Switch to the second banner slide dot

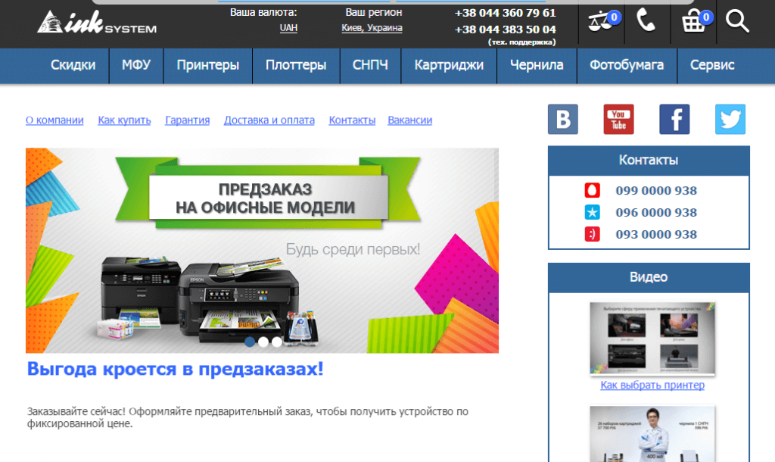click(x=263, y=342)
